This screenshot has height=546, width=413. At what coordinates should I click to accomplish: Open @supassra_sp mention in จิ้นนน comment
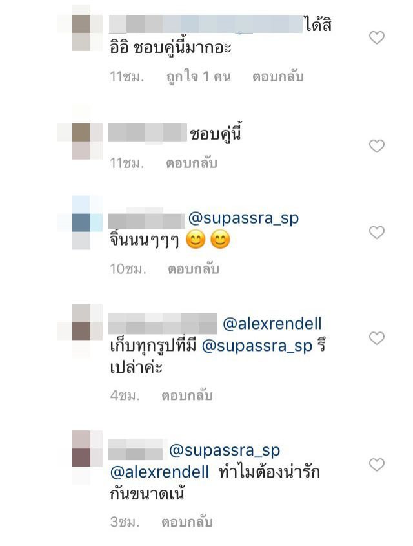point(243,218)
